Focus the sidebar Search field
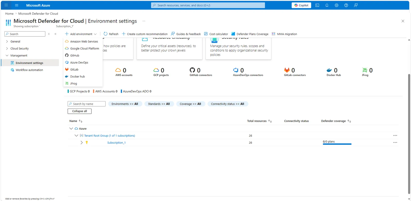 click(25, 34)
